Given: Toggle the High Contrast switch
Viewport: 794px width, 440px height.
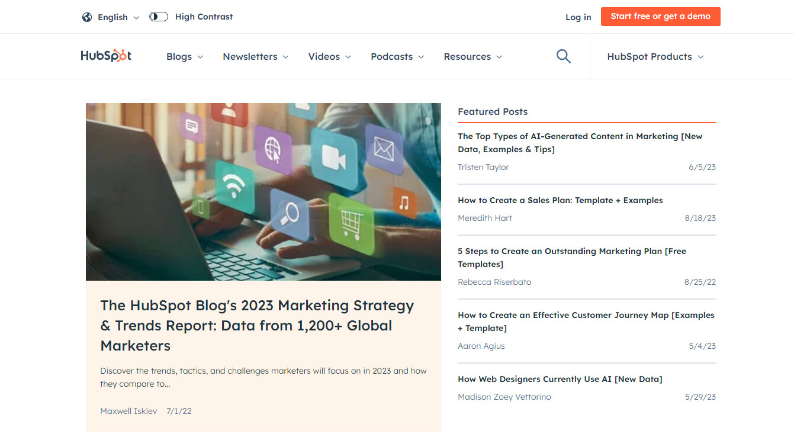Looking at the screenshot, I should (x=159, y=17).
